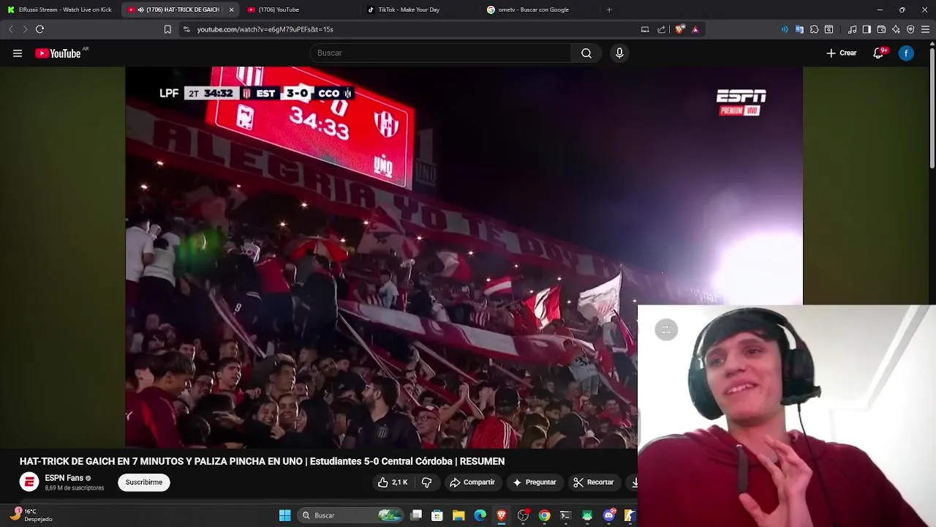936x527 pixels.
Task: Switch to OBS Studio on taskbar
Action: coord(523,515)
